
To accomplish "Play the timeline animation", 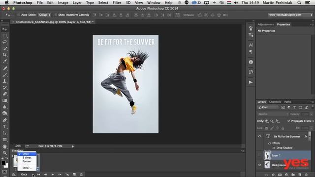I will click(53, 175).
